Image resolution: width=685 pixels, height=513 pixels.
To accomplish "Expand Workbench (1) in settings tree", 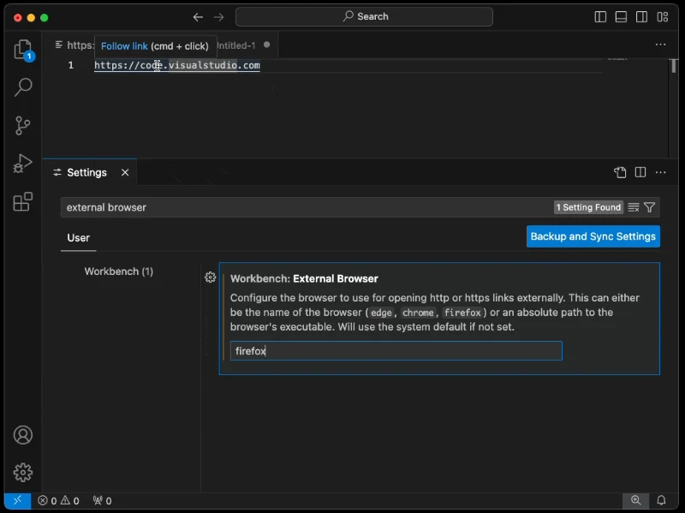I will point(118,271).
